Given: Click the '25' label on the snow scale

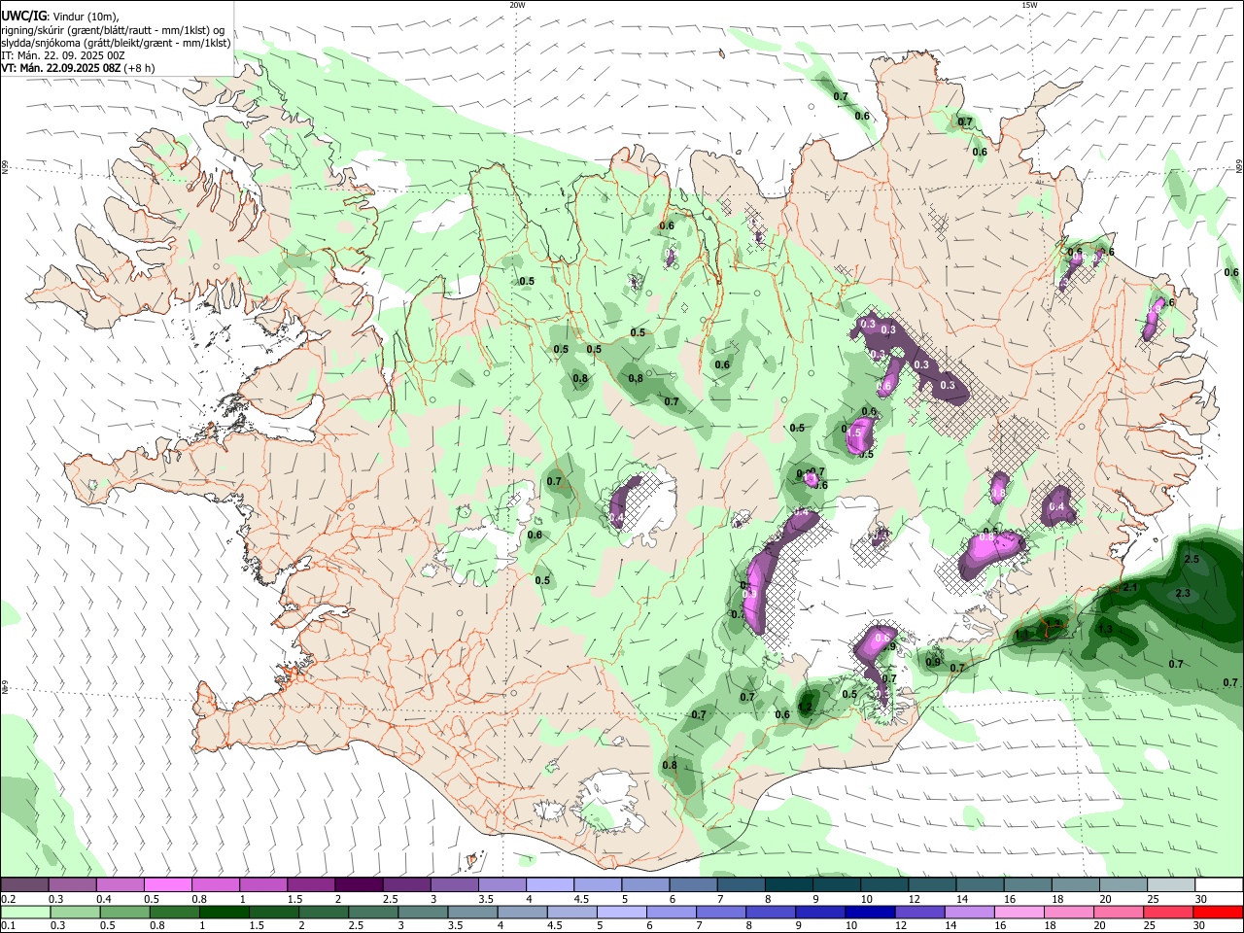Looking at the screenshot, I should (x=1152, y=899).
